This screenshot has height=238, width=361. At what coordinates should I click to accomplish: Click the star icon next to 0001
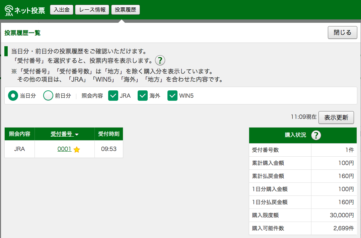77,150
